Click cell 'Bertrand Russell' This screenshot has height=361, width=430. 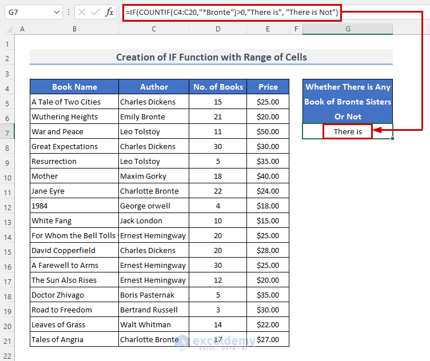[154, 310]
